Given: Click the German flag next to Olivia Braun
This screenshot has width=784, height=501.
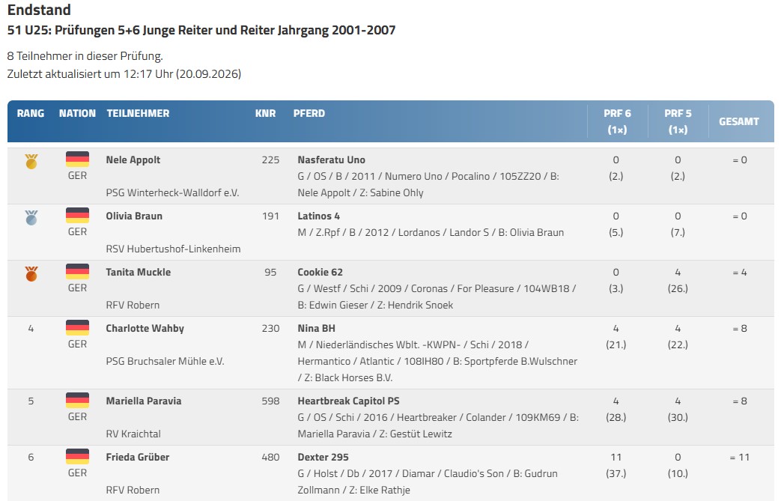Looking at the screenshot, I should click(77, 215).
